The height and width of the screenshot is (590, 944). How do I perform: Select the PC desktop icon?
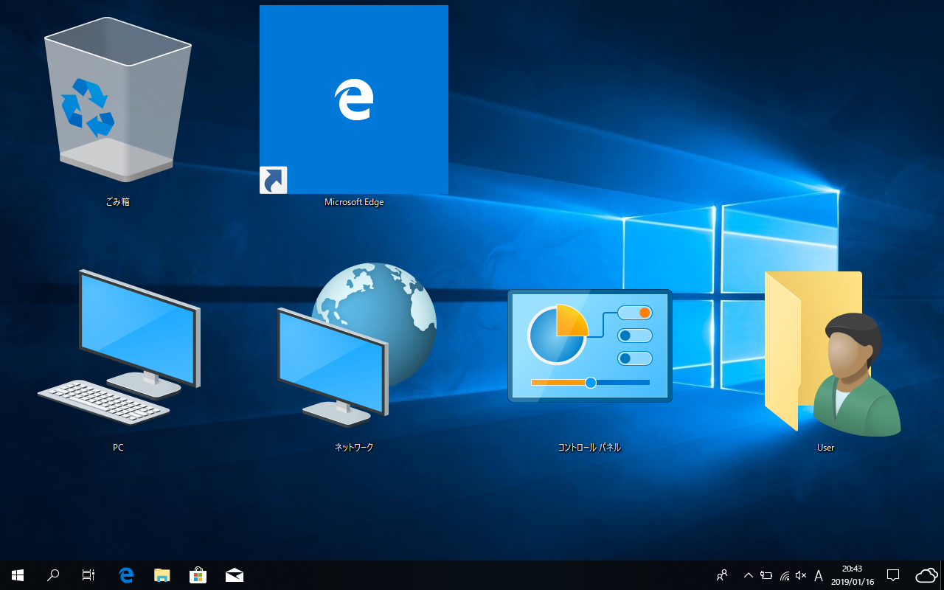[x=118, y=347]
